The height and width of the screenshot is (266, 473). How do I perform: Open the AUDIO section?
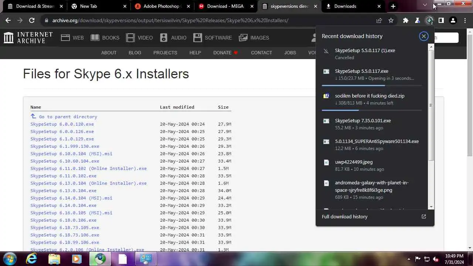click(173, 38)
